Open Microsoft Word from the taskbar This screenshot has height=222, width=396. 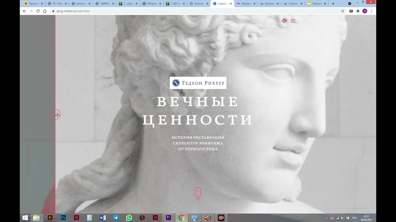pos(103,218)
